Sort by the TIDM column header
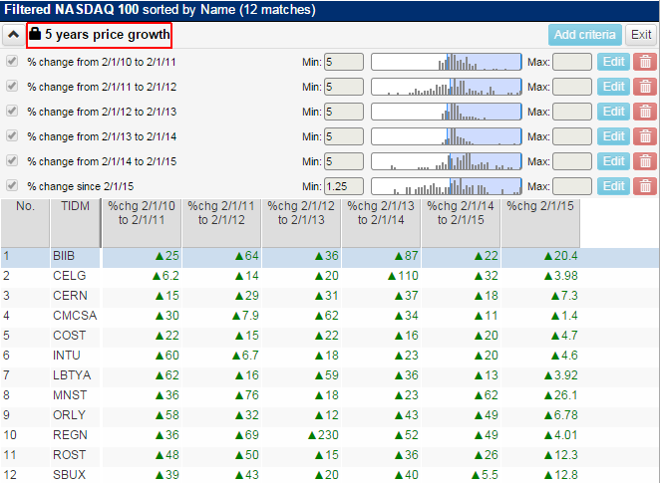The width and height of the screenshot is (660, 483). coord(76,223)
